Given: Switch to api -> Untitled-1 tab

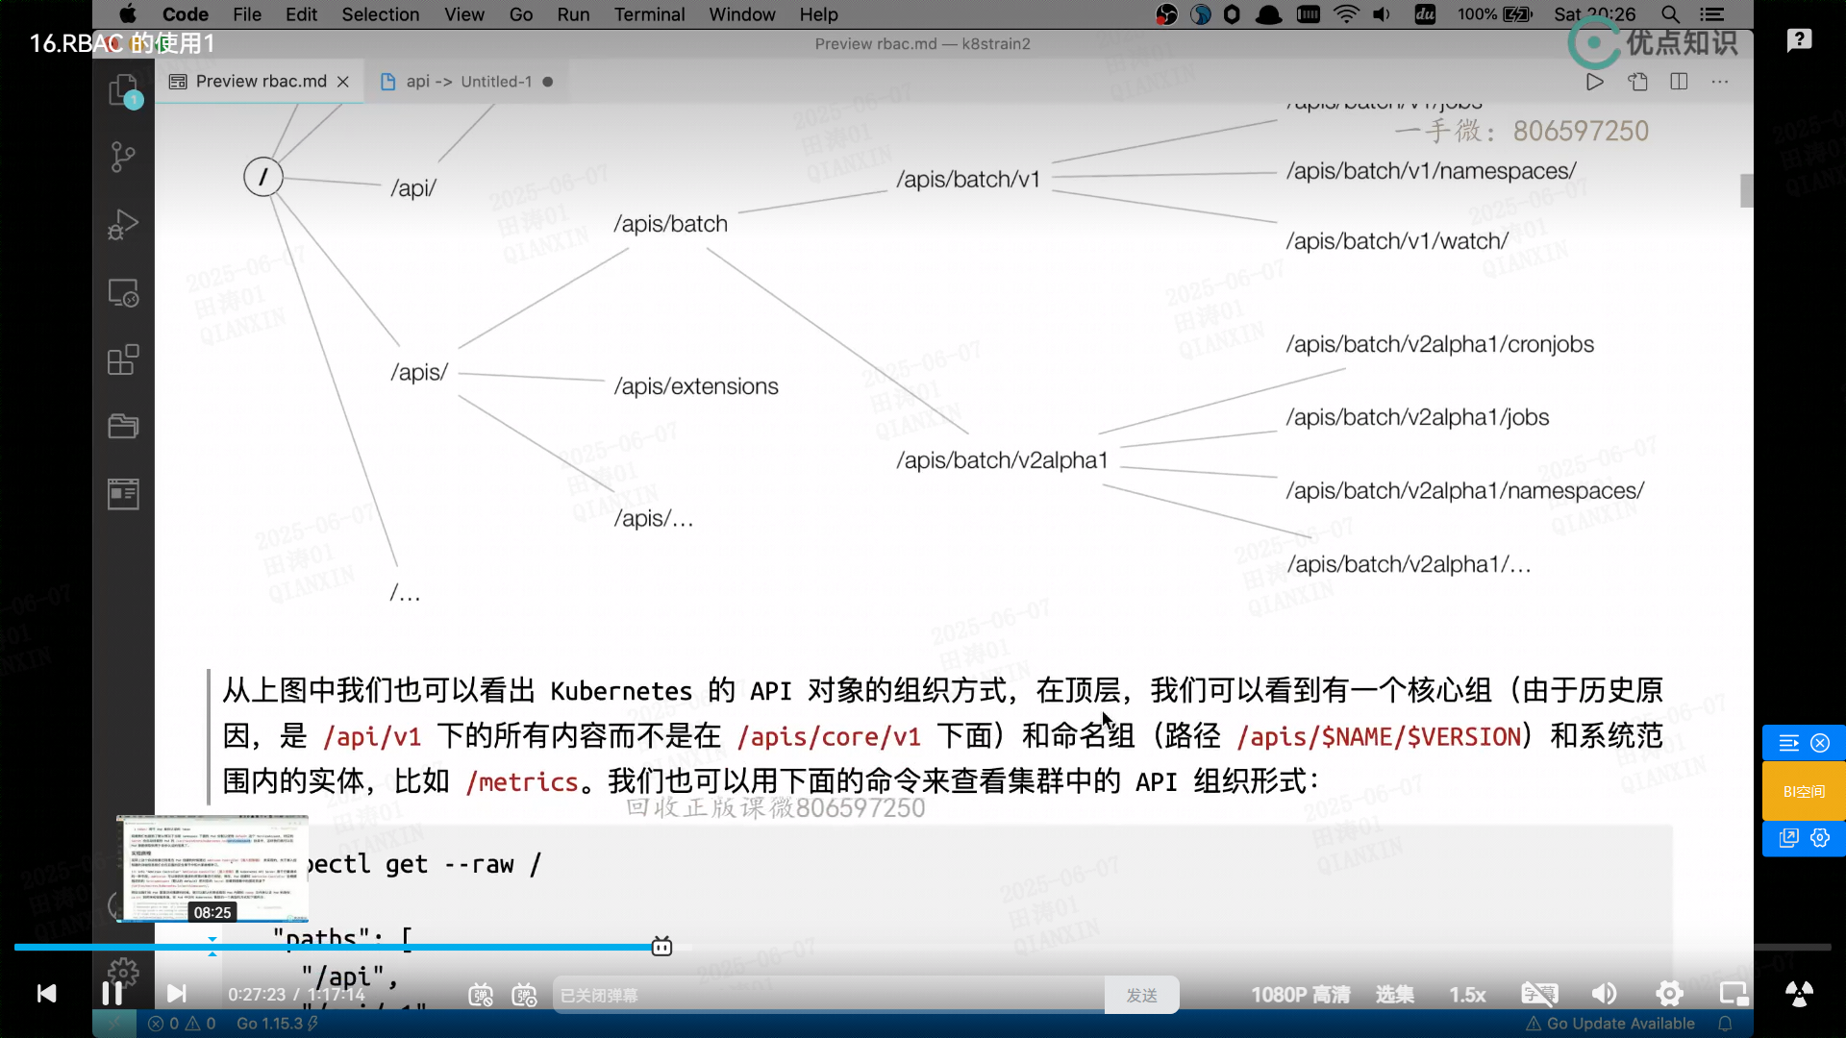Looking at the screenshot, I should click(x=467, y=82).
